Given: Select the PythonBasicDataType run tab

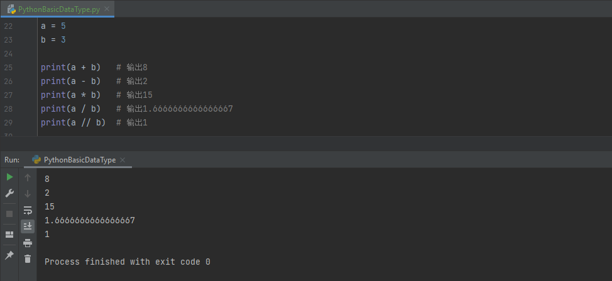Looking at the screenshot, I should coord(79,160).
